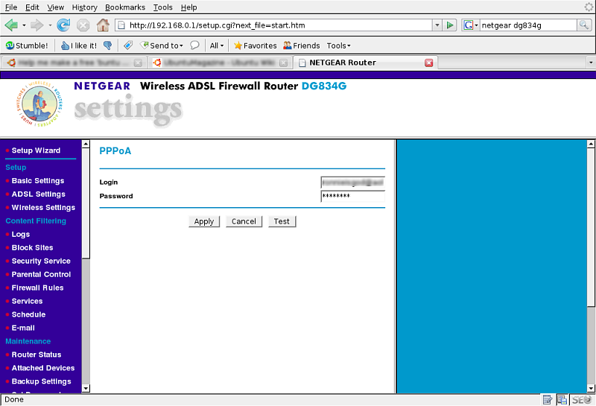The image size is (596, 406).
Task: Open the Edit menu
Action: click(32, 7)
